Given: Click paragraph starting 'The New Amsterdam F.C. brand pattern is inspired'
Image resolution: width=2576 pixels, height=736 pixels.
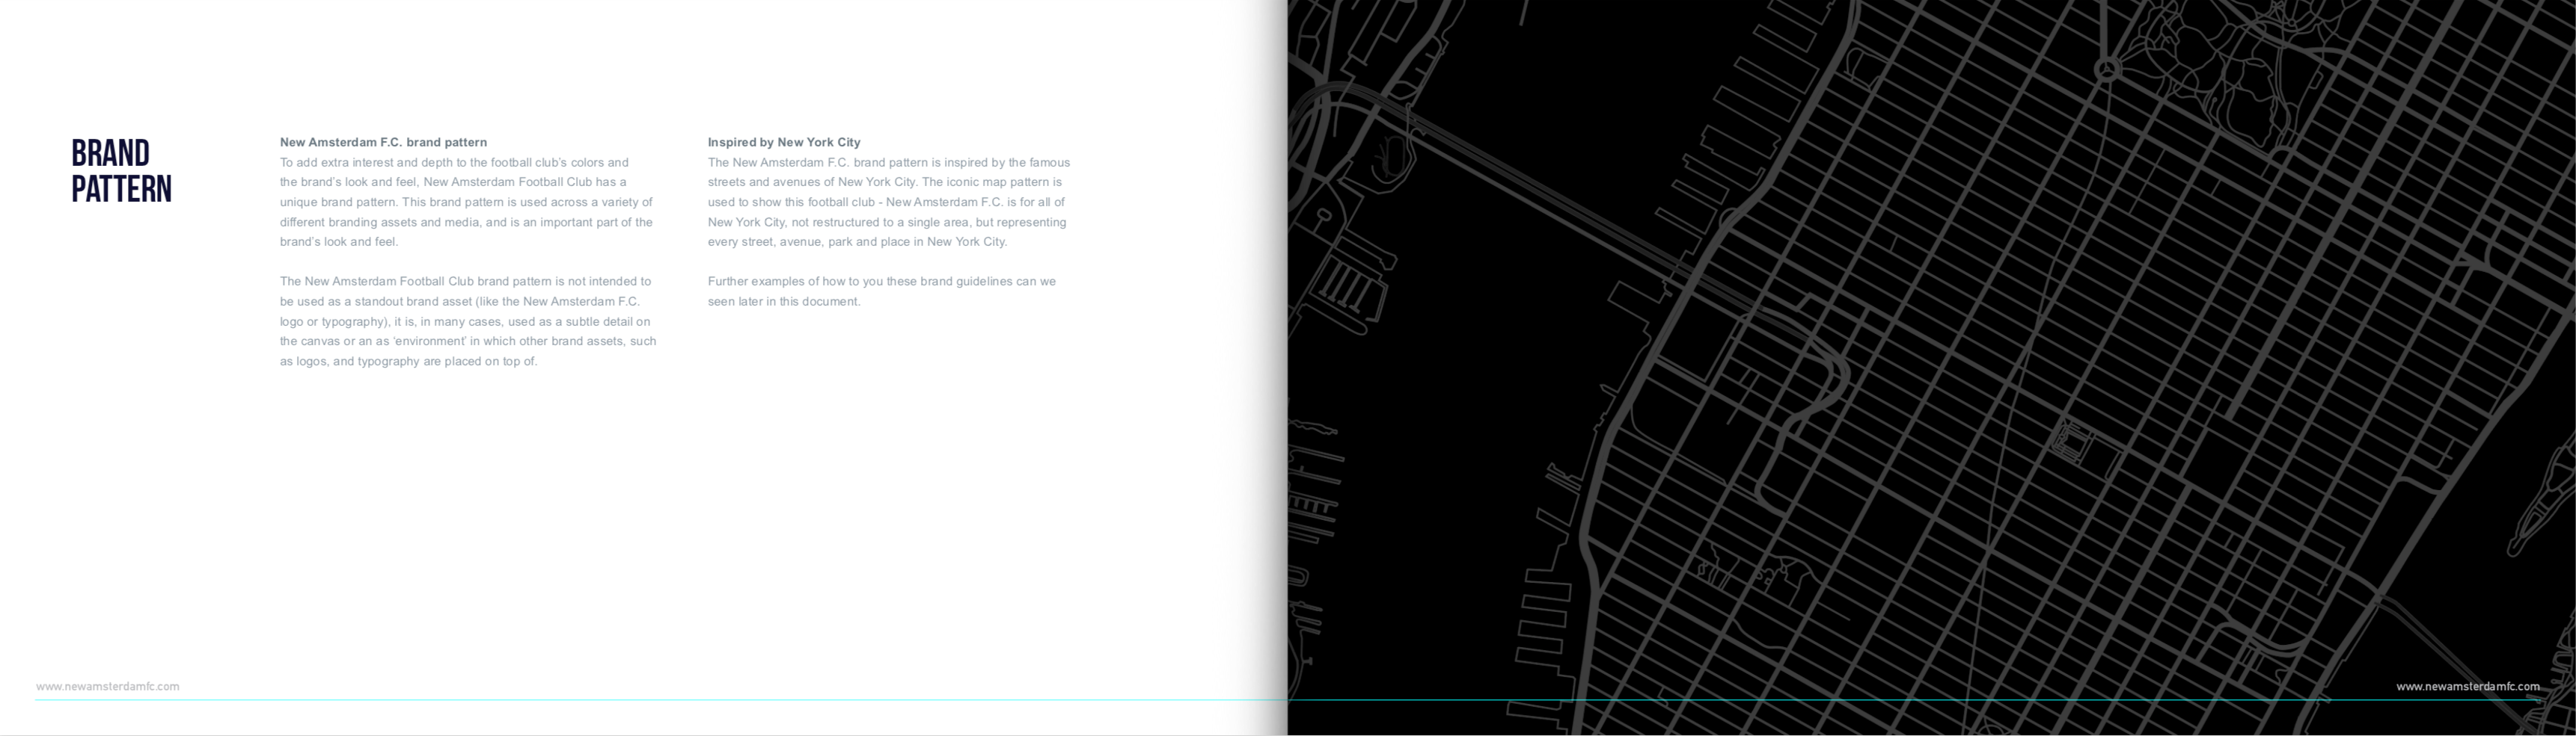Looking at the screenshot, I should pos(889,202).
